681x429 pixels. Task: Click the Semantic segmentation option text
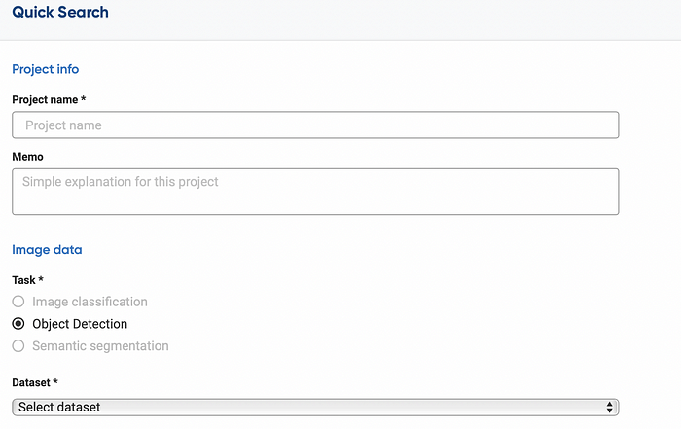100,346
